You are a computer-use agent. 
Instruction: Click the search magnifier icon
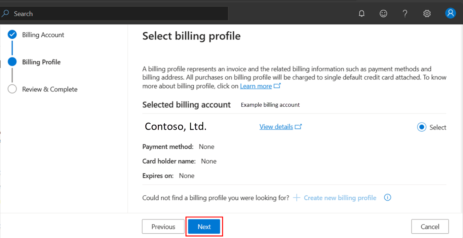5,14
